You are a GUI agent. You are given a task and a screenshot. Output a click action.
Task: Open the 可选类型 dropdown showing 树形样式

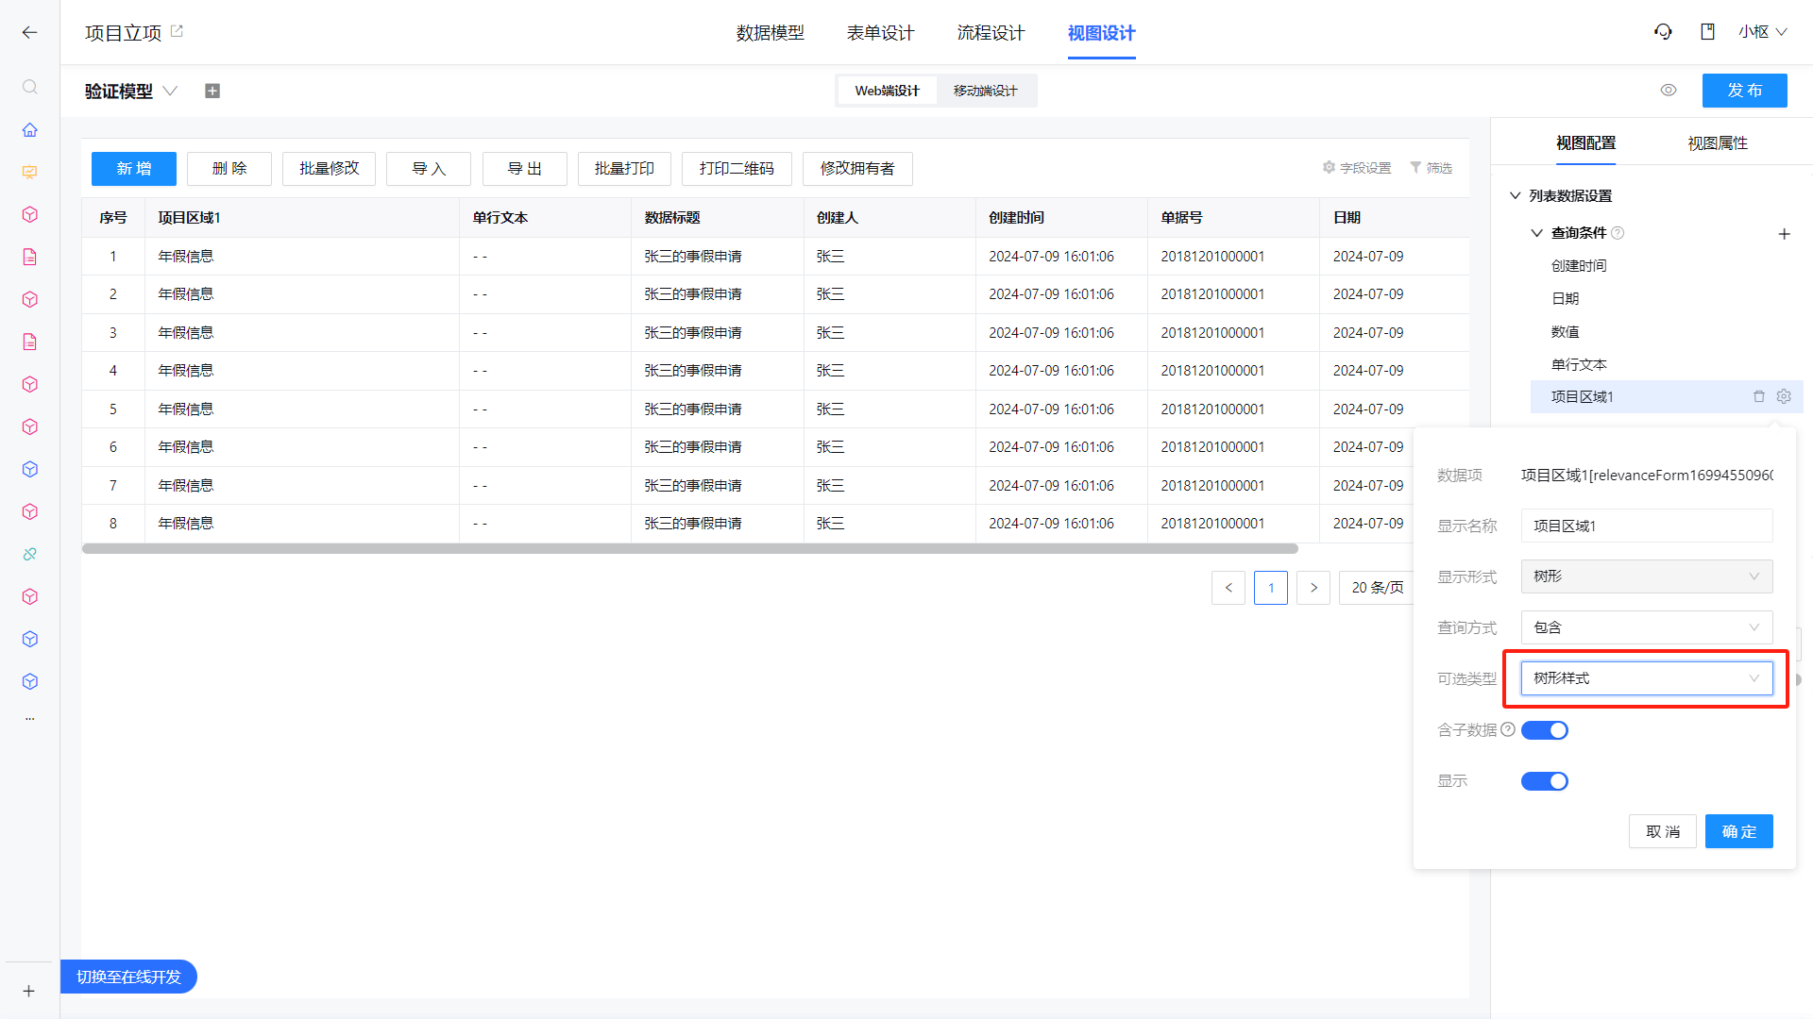coord(1647,678)
